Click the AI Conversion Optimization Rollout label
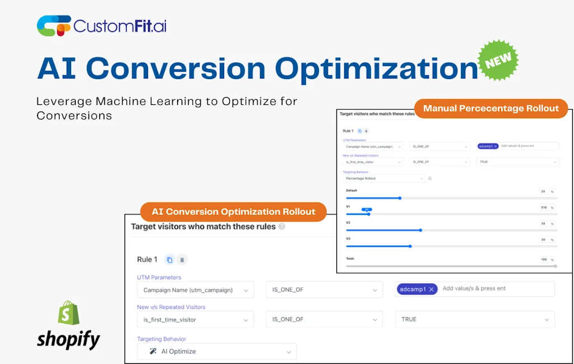This screenshot has height=364, width=574. (x=233, y=211)
